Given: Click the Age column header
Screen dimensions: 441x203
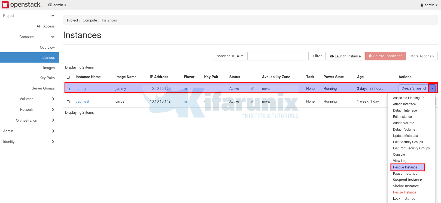Looking at the screenshot, I should 360,77.
